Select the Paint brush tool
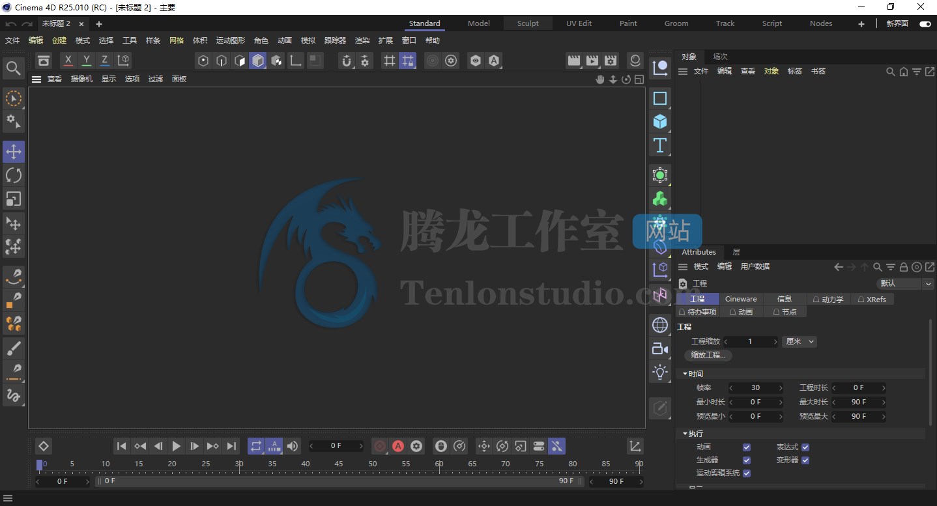Screen dimensions: 937x506 (14, 348)
